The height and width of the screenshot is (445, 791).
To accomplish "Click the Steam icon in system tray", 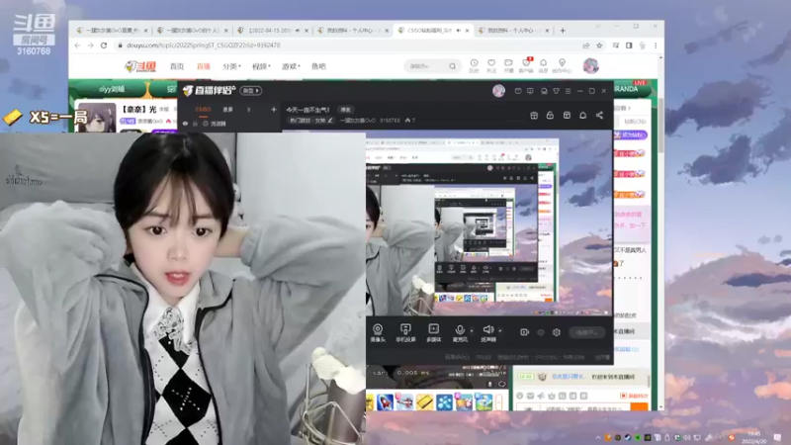I will point(628,437).
